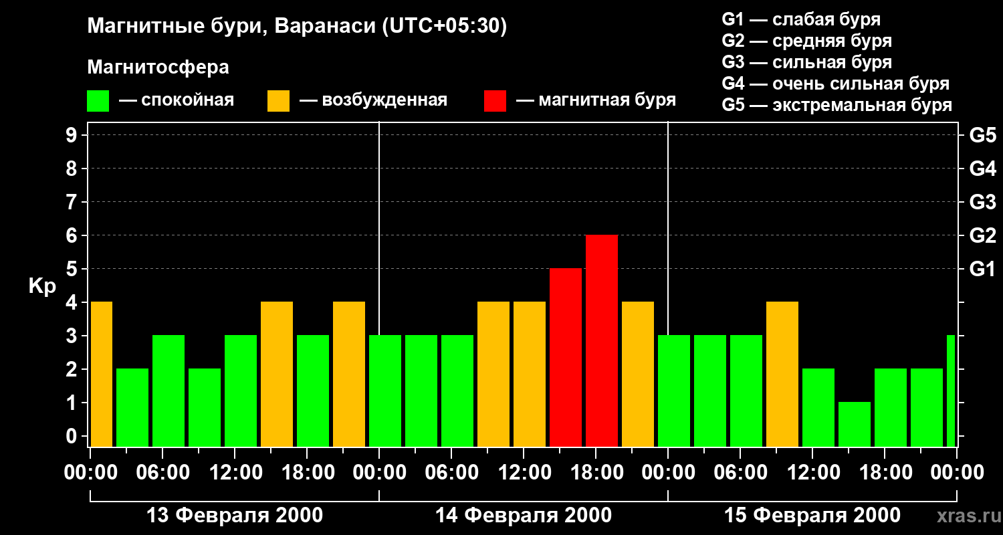Viewport: 1003px width, 535px height.
Task: Select the 'G4 — очень сильная буря' line
Action: [835, 84]
